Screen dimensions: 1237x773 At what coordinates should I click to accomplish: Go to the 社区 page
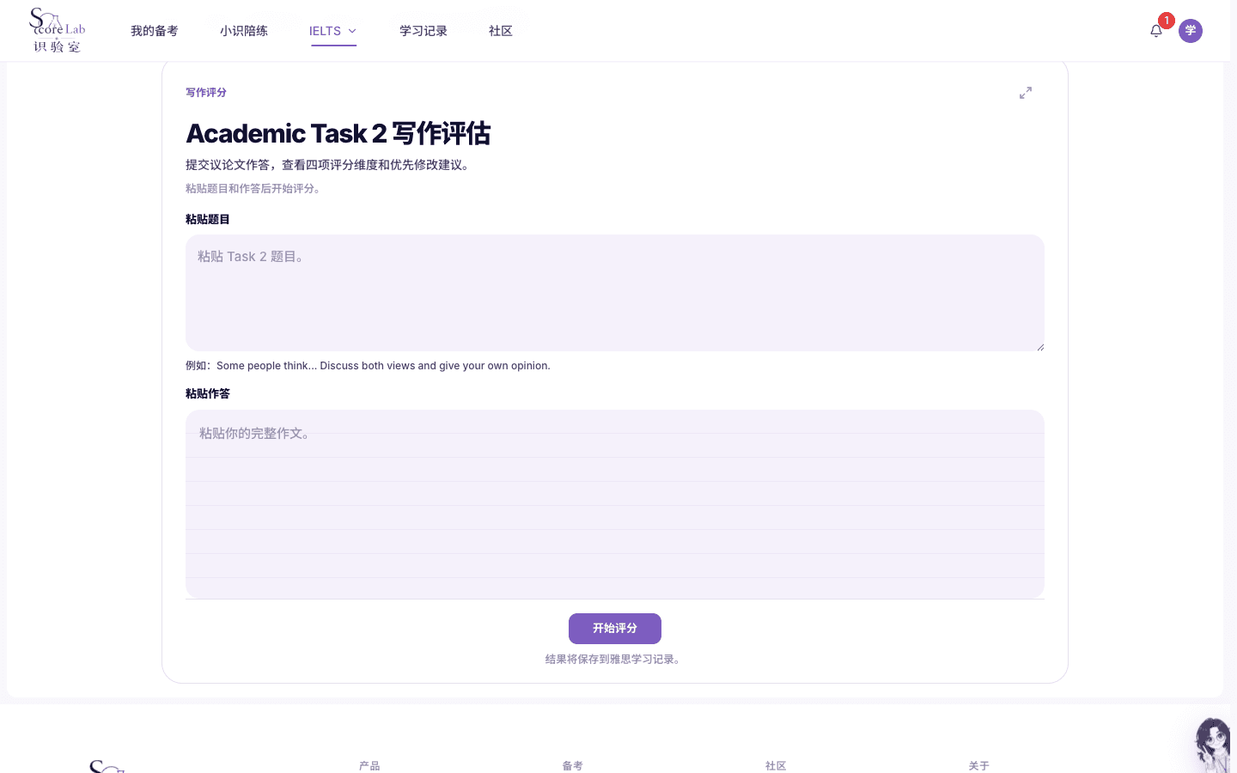pos(501,31)
